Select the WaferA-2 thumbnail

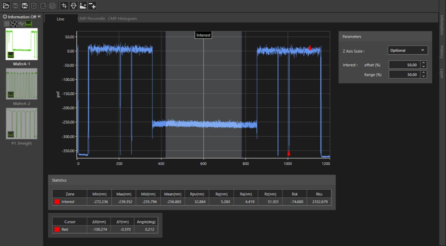pos(22,84)
